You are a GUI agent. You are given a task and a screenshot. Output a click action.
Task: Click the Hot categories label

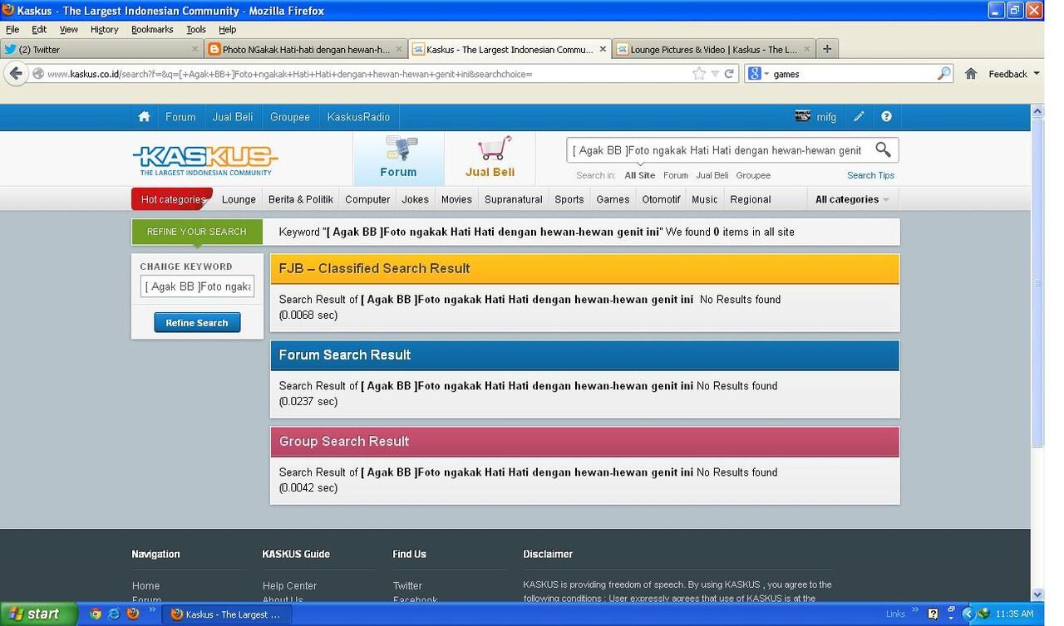pyautogui.click(x=172, y=199)
